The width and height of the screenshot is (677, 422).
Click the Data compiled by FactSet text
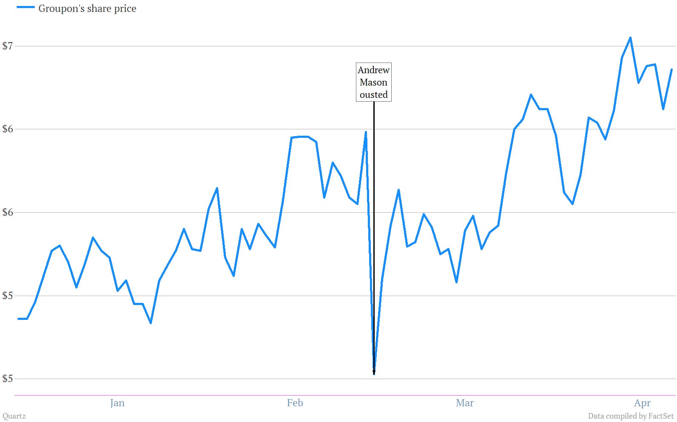click(x=631, y=416)
